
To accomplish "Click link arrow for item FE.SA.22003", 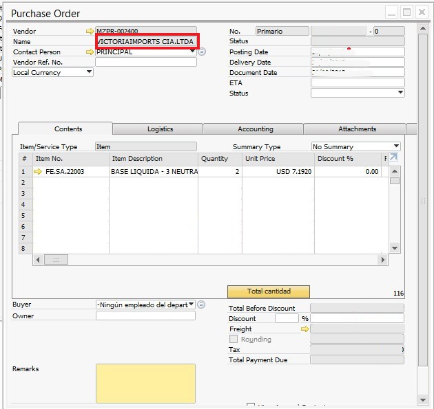I will coord(38,172).
